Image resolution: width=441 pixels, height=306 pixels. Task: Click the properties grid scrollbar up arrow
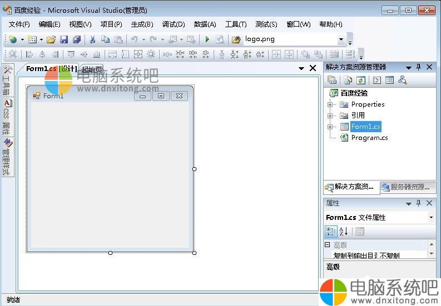point(432,245)
